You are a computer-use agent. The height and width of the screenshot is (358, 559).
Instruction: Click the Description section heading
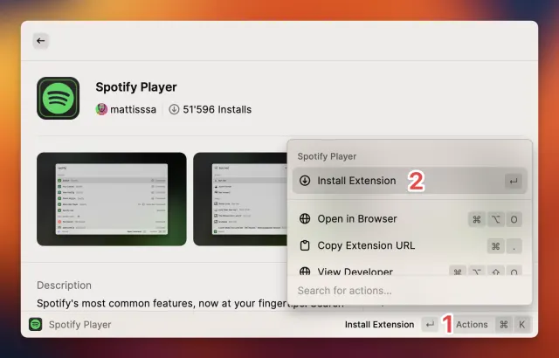[64, 286]
